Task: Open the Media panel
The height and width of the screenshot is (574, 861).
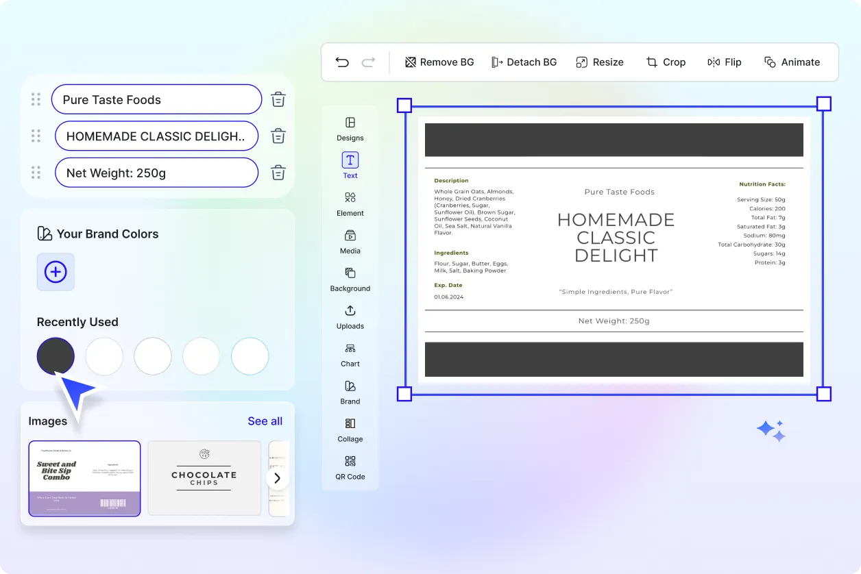Action: tap(350, 243)
